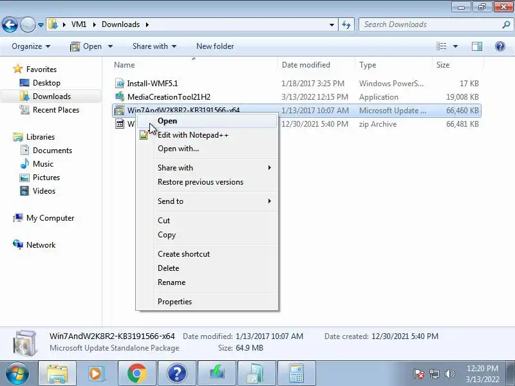
Task: Expand the Send to submenu
Action: 207,201
